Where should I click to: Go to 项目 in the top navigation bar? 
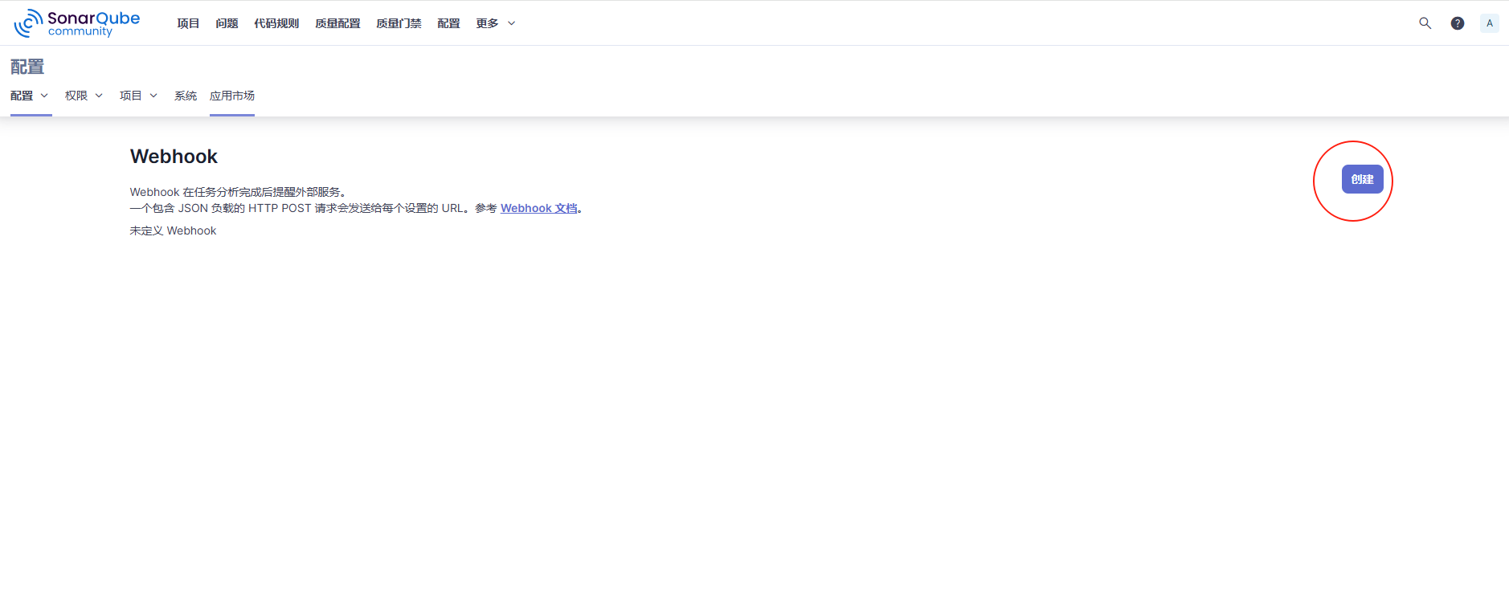pyautogui.click(x=188, y=23)
